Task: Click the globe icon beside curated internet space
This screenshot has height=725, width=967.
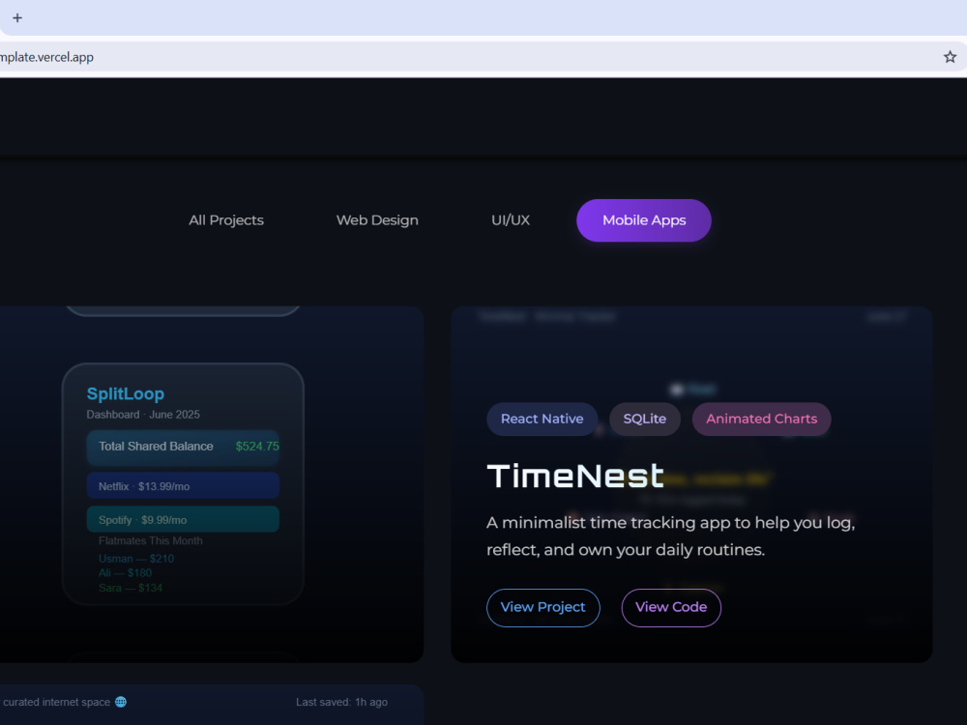Action: click(121, 702)
